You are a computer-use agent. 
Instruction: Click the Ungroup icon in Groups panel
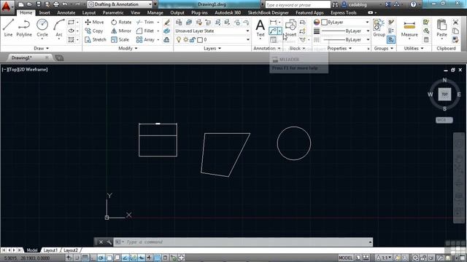pyautogui.click(x=391, y=23)
